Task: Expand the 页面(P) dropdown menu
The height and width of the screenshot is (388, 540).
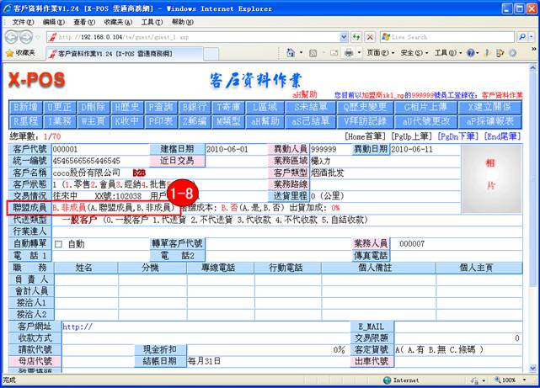Action: tap(378, 53)
